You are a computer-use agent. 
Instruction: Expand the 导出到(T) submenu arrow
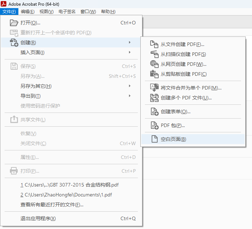[130, 96]
